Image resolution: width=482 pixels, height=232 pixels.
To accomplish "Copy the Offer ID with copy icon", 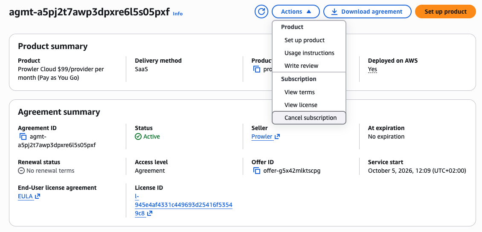I will tap(257, 171).
